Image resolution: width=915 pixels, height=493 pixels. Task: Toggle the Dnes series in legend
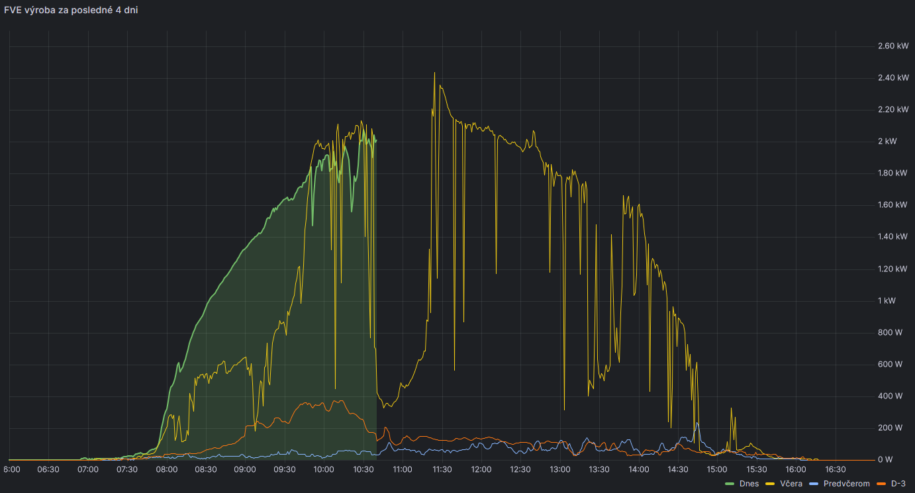pyautogui.click(x=749, y=484)
